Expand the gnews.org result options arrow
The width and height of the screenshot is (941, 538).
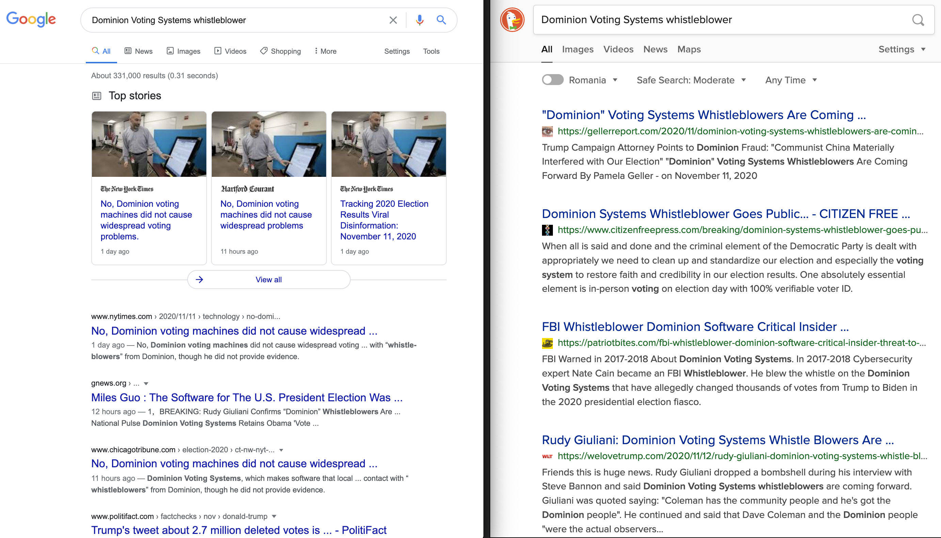[146, 384]
